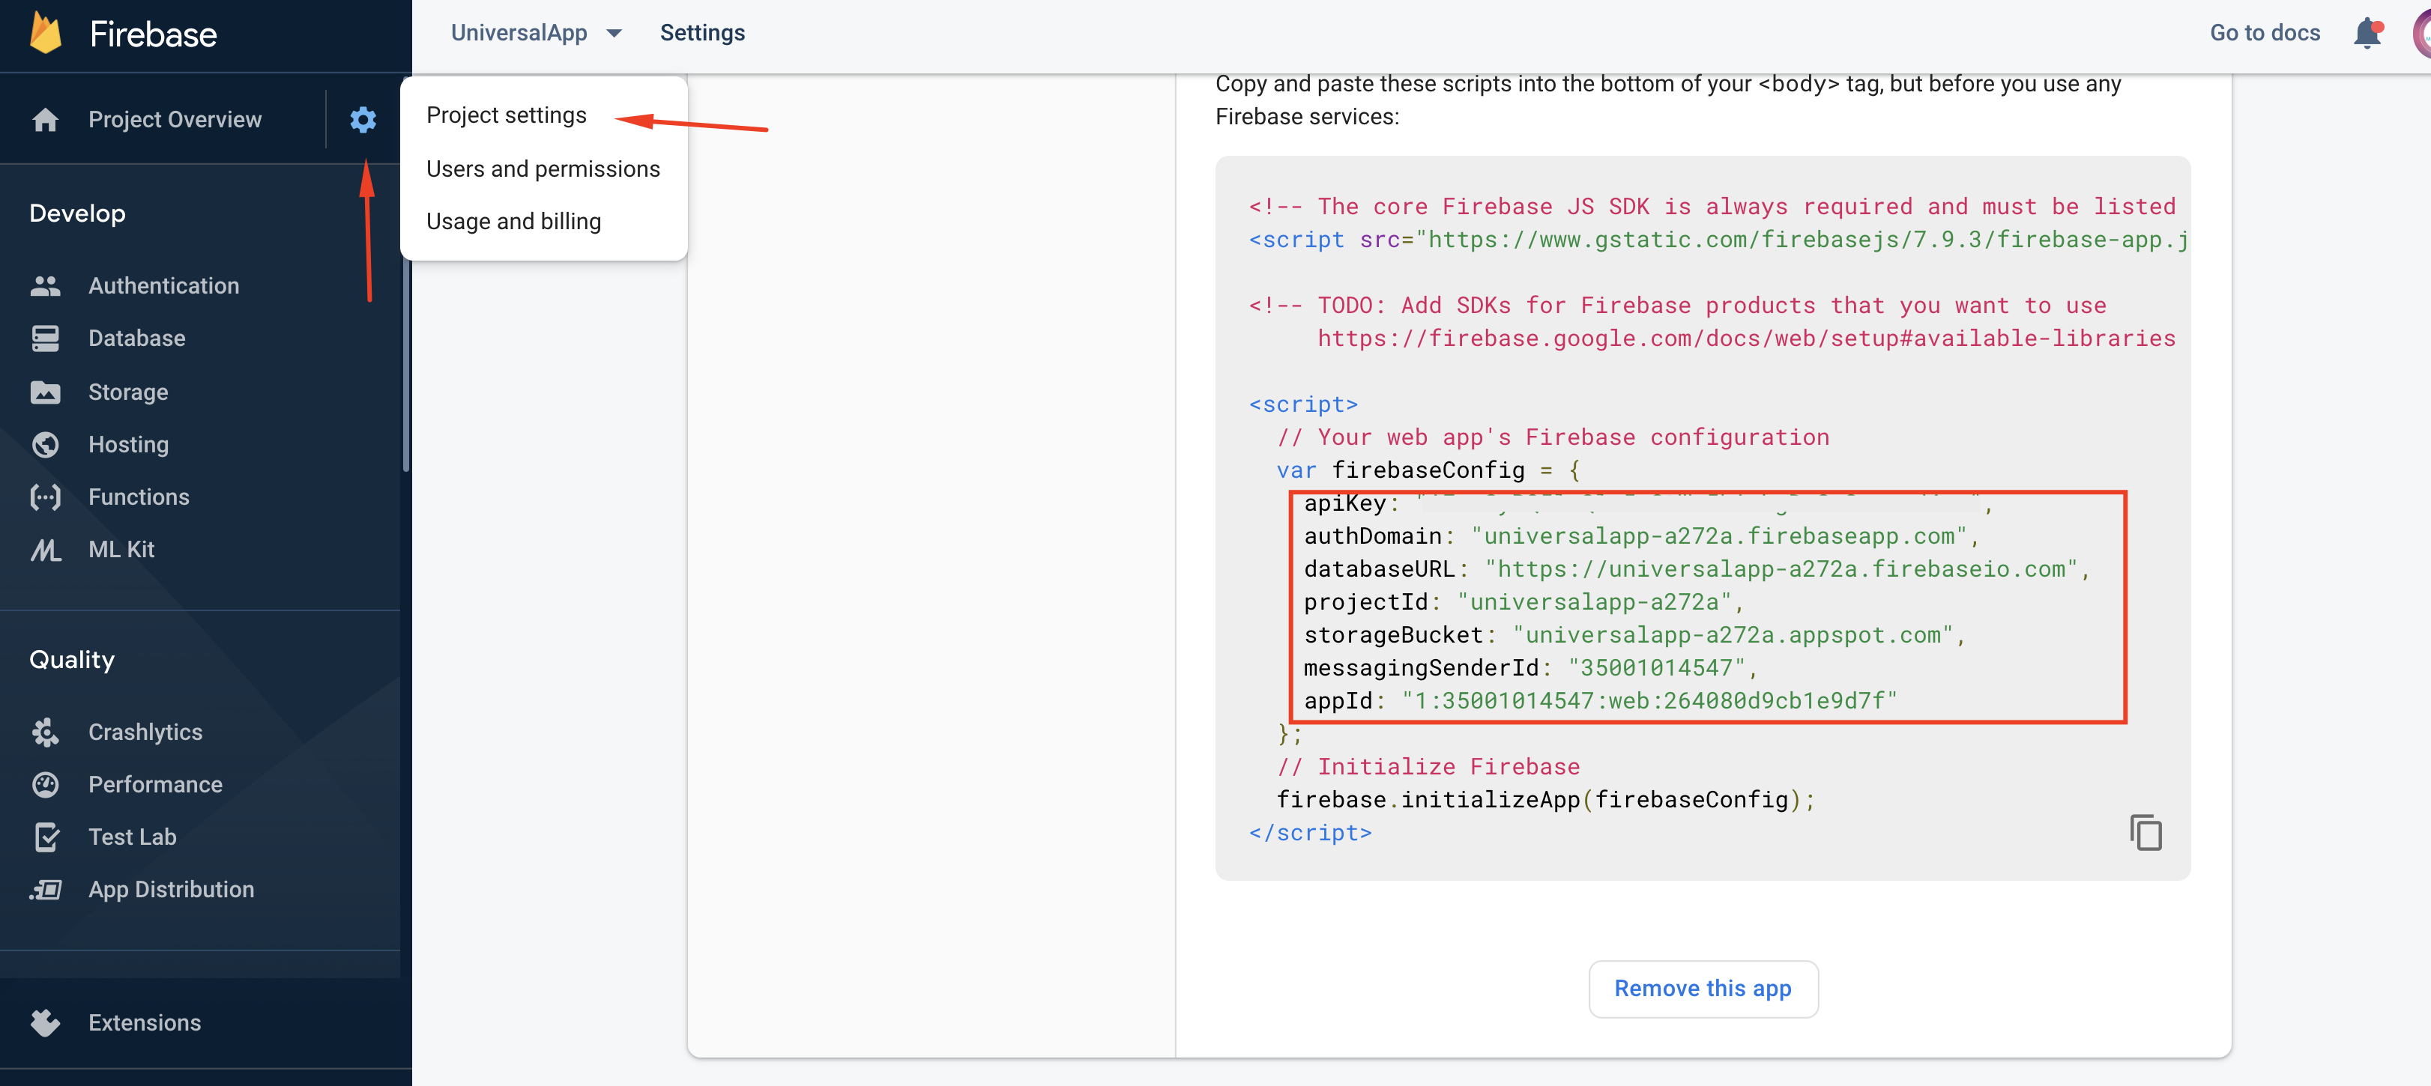Click the Develop section heading
Image resolution: width=2431 pixels, height=1086 pixels.
[x=77, y=214]
